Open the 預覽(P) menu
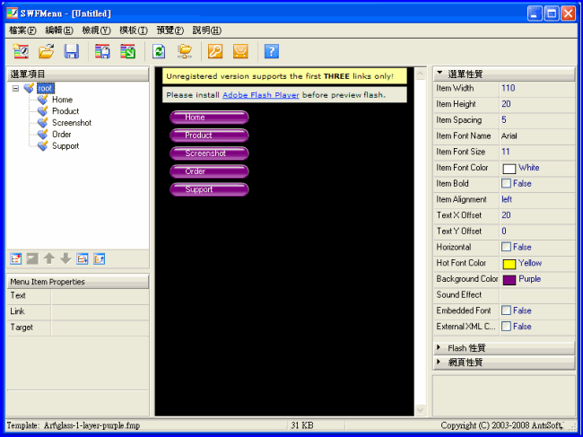Viewport: 583px width, 437px height. click(x=170, y=31)
